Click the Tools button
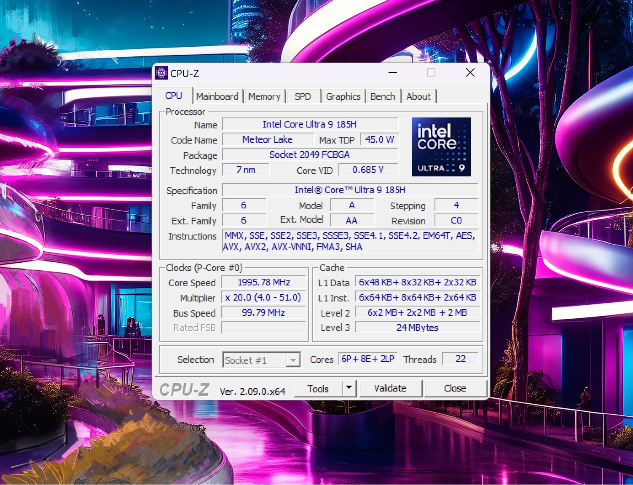 click(318, 389)
